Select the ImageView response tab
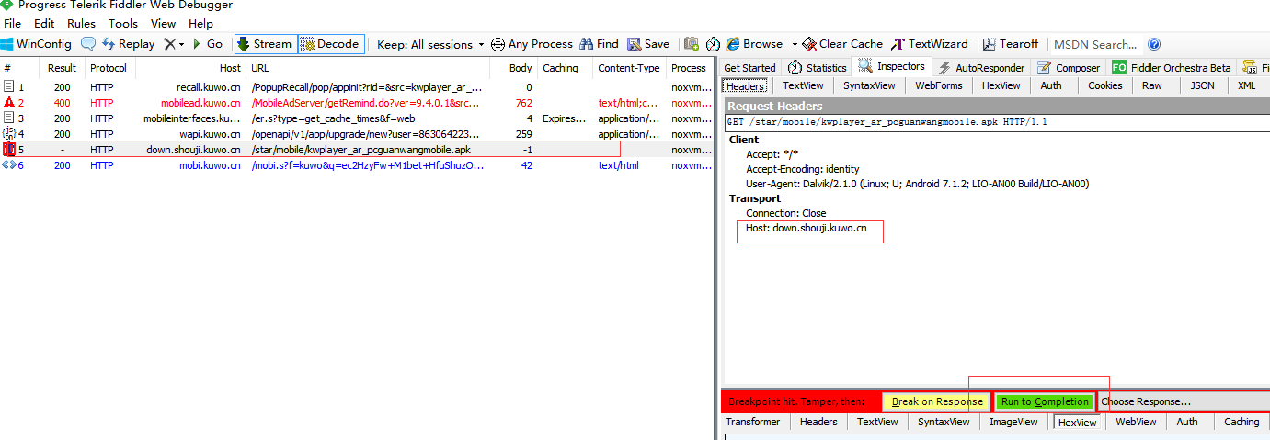The width and height of the screenshot is (1270, 440). 1013,422
